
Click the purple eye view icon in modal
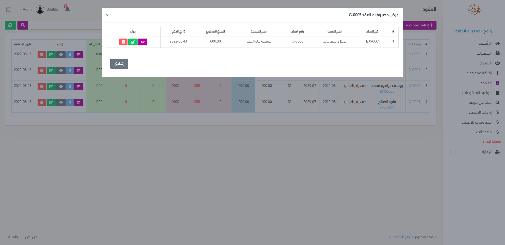point(143,42)
